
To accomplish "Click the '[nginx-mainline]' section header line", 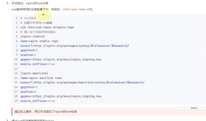I will pos(34,73).
